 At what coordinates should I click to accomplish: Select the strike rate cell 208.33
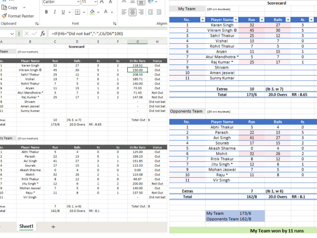tap(138, 75)
